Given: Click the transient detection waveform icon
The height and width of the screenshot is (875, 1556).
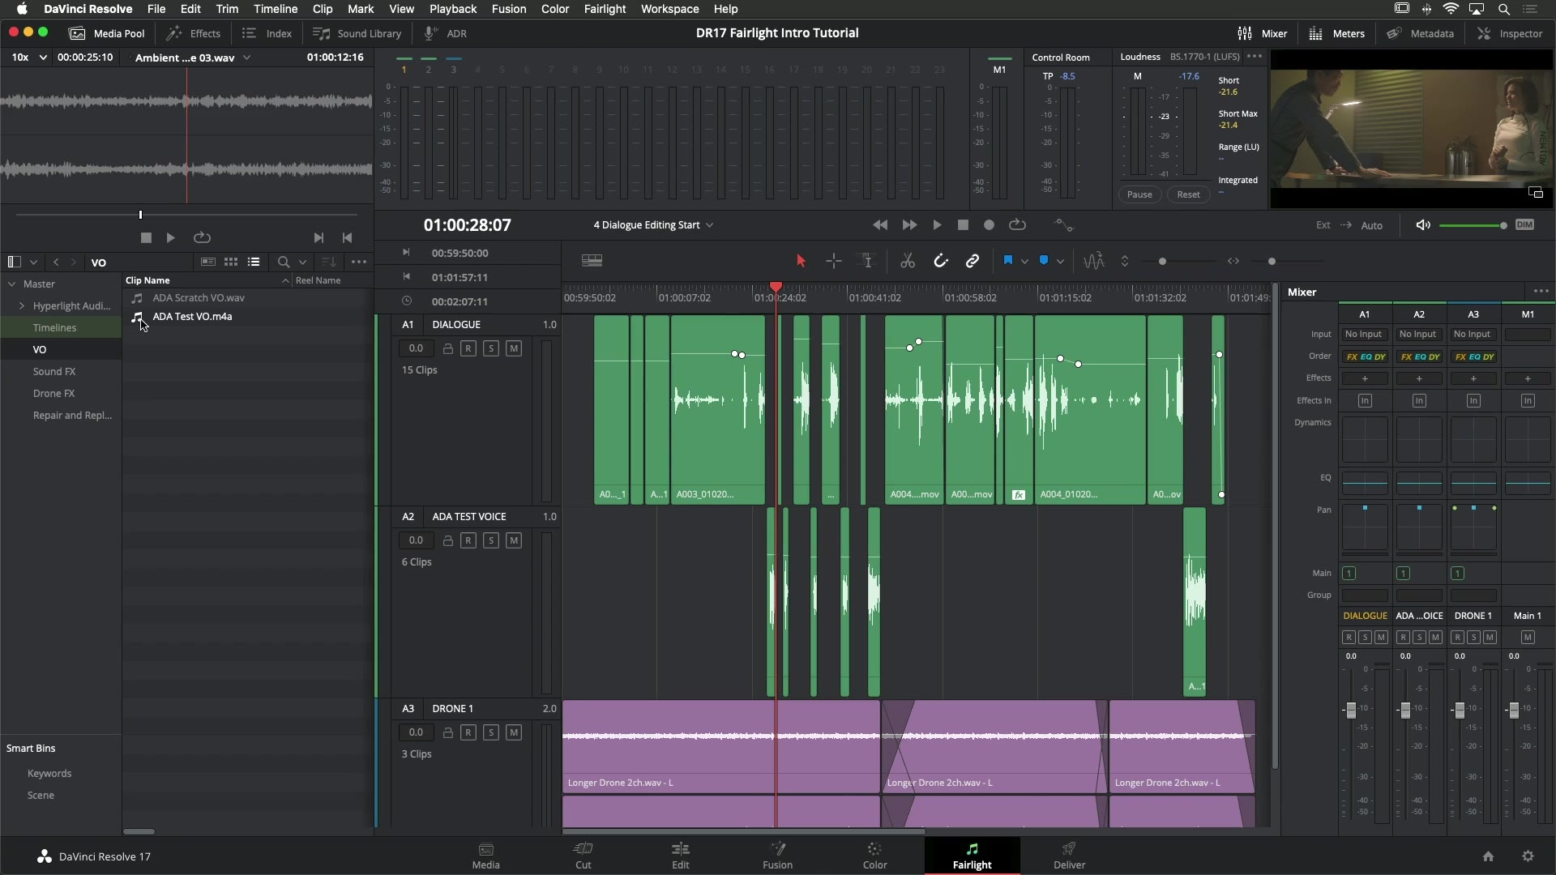Looking at the screenshot, I should click(1094, 261).
